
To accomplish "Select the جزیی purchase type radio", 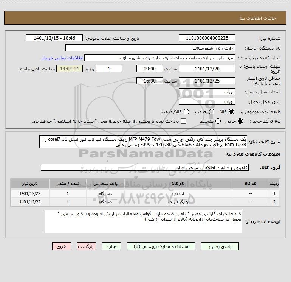I will [240, 121].
